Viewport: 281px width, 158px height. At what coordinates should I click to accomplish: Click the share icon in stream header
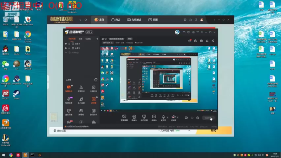point(213,41)
